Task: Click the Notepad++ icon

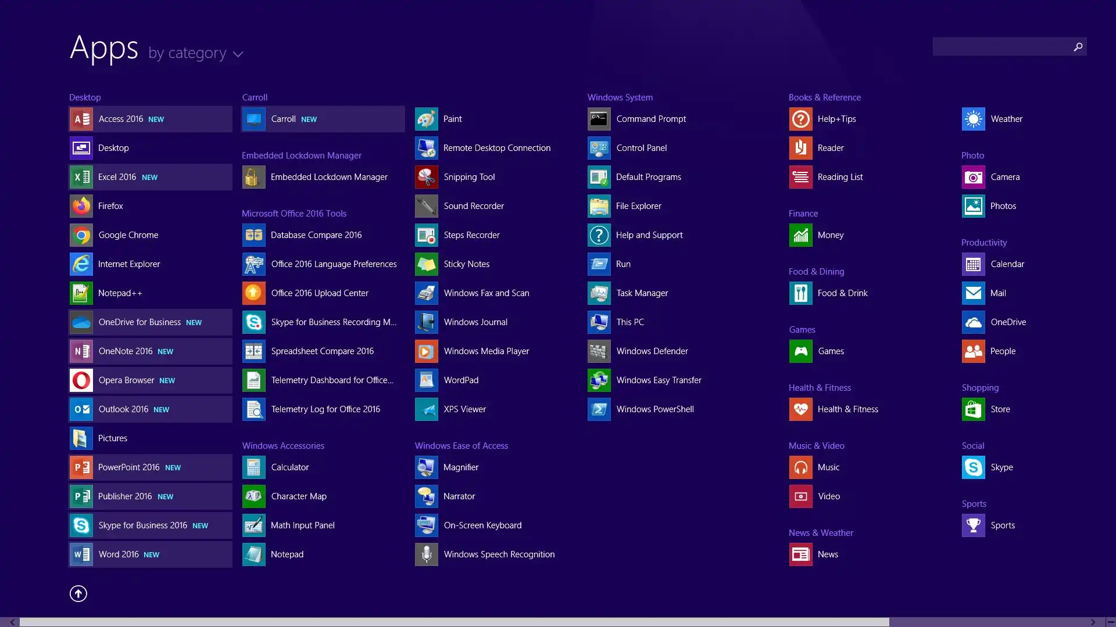Action: pyautogui.click(x=81, y=293)
